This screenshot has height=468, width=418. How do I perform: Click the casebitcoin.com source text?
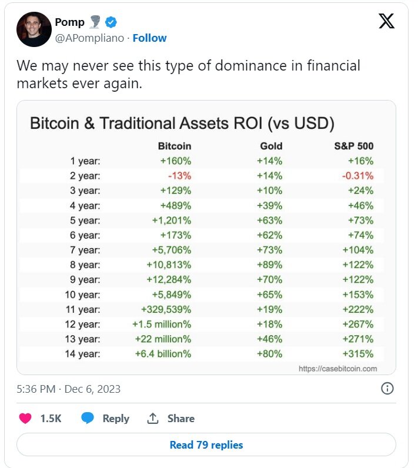tap(337, 369)
